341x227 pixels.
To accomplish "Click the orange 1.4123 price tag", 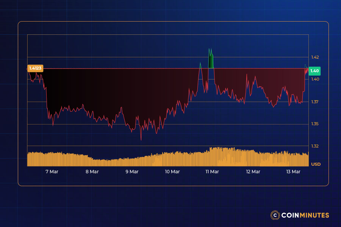I will (x=35, y=68).
